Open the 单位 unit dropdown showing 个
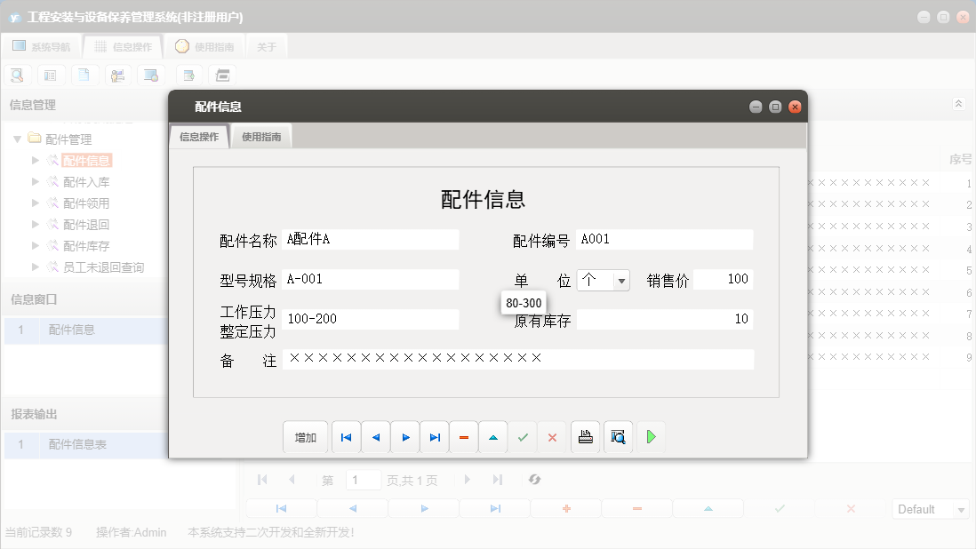 (x=622, y=279)
